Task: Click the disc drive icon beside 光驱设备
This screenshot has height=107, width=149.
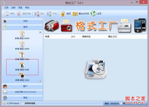Action: coord(5,92)
